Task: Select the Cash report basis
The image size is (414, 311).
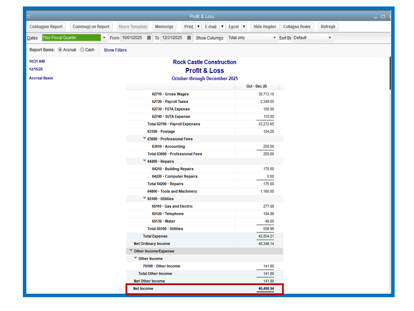Action: point(82,50)
